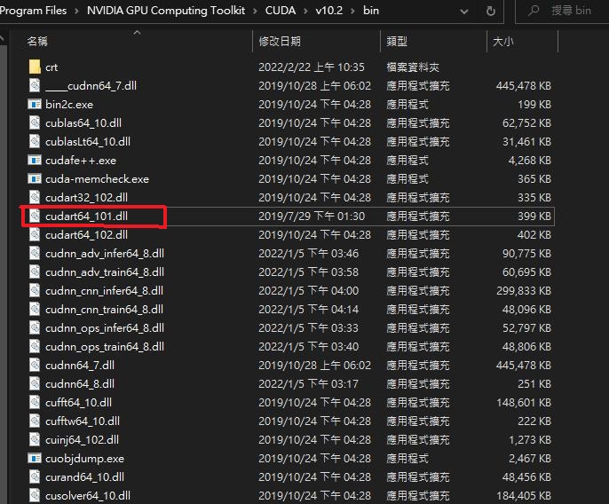Click the cuda-memcheck.exe application icon
This screenshot has width=609, height=504.
(35, 178)
